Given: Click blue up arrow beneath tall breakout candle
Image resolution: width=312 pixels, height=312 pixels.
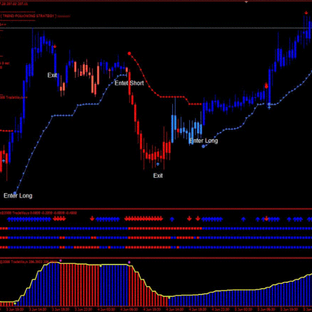Looking at the screenshot, I should (x=269, y=107).
